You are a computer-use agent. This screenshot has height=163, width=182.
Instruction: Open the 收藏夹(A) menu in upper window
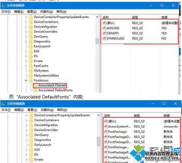click(47, 12)
